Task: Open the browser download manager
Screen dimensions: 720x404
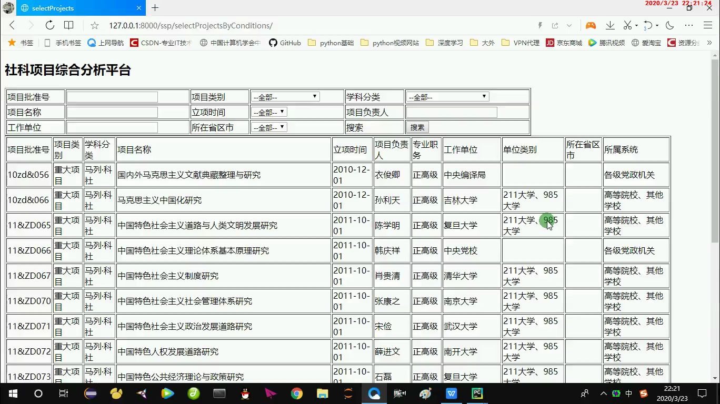Action: pos(610,25)
